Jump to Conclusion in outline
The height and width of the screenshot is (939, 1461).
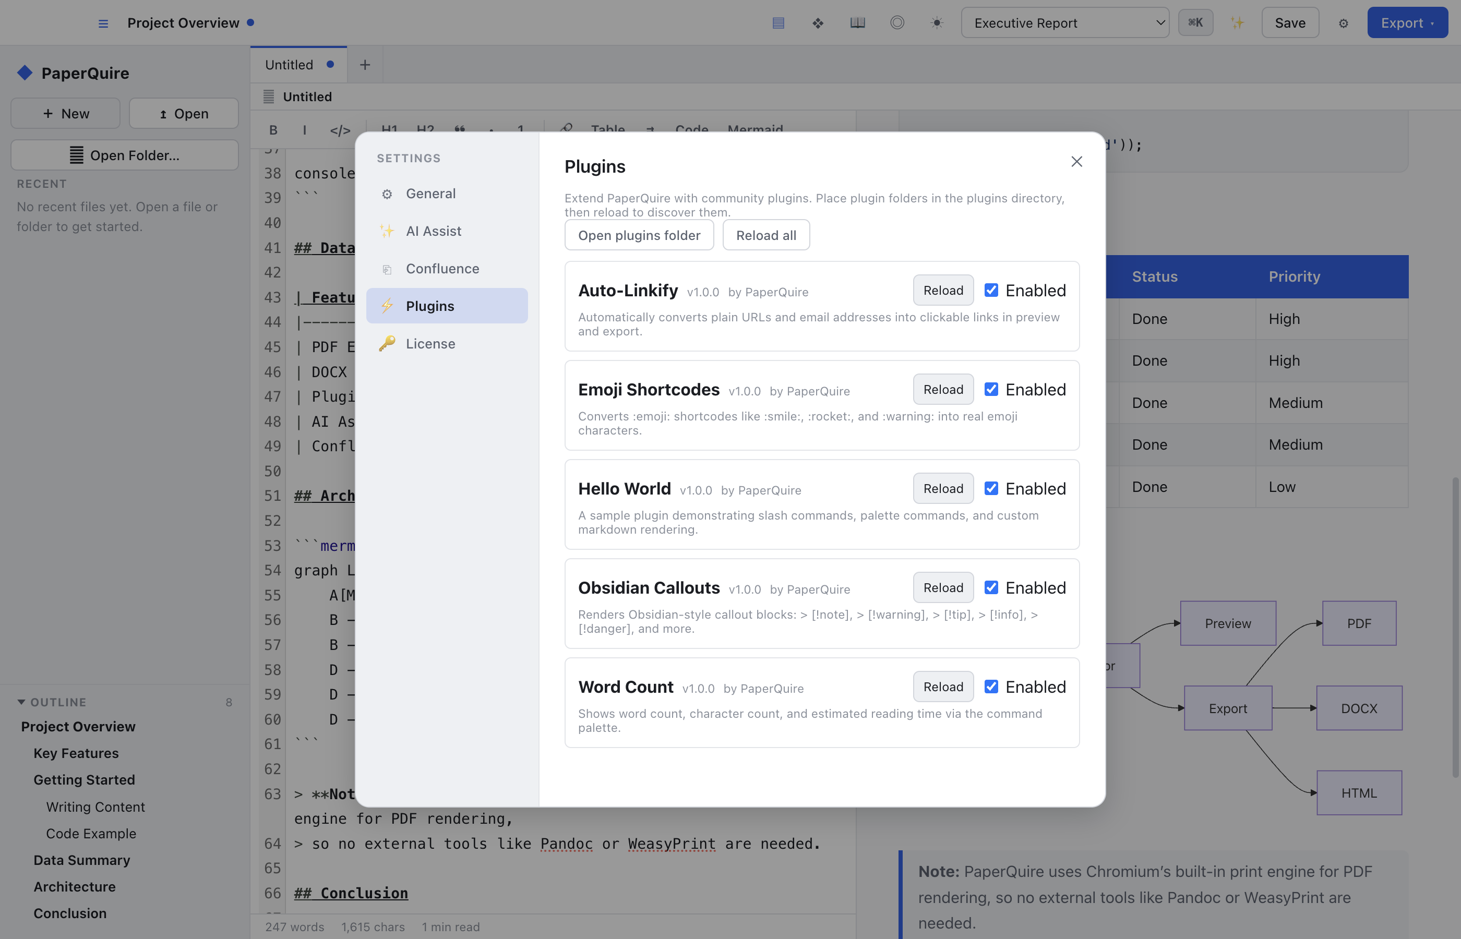[x=70, y=913]
